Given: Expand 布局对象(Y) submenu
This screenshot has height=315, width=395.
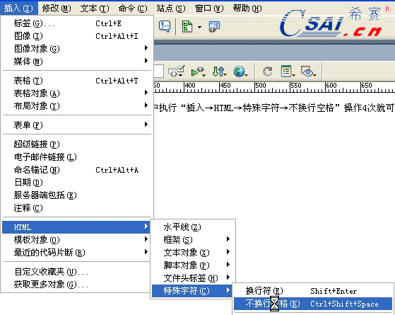Looking at the screenshot, I should tap(77, 105).
